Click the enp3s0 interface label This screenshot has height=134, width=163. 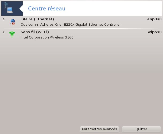tap(154, 19)
